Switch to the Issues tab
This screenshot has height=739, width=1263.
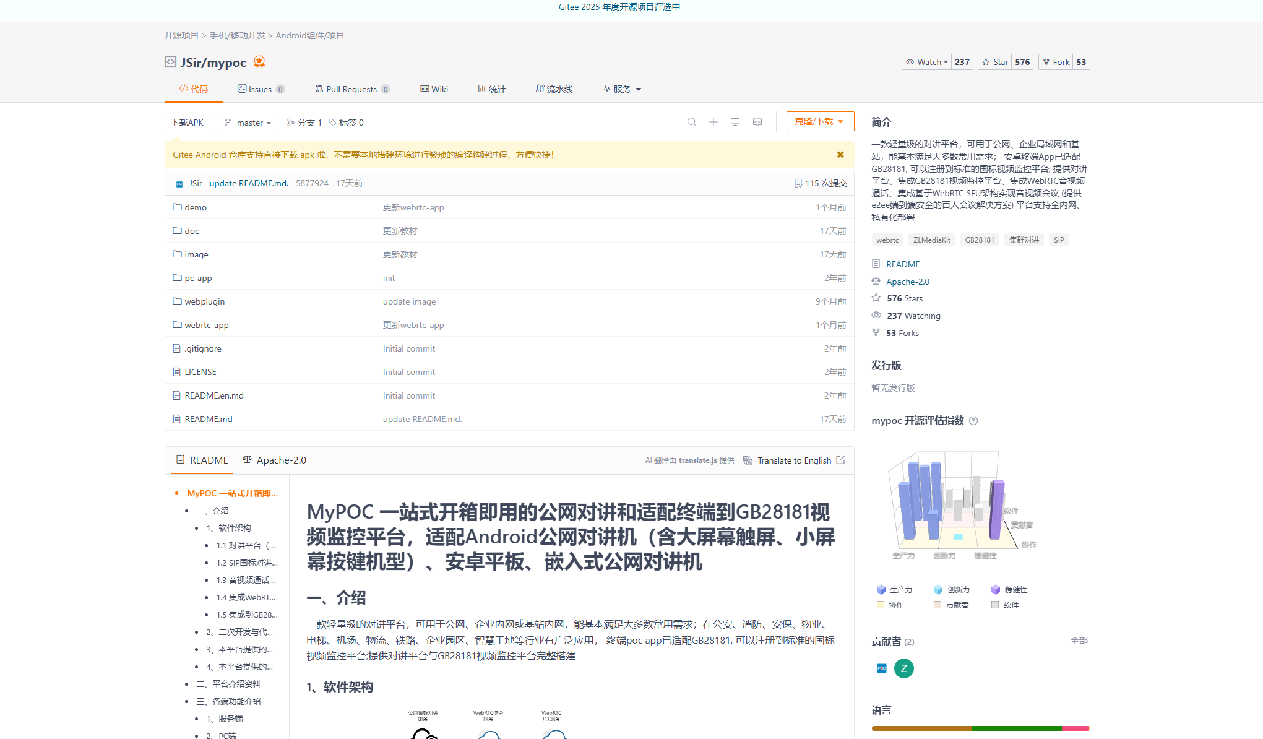coord(261,89)
